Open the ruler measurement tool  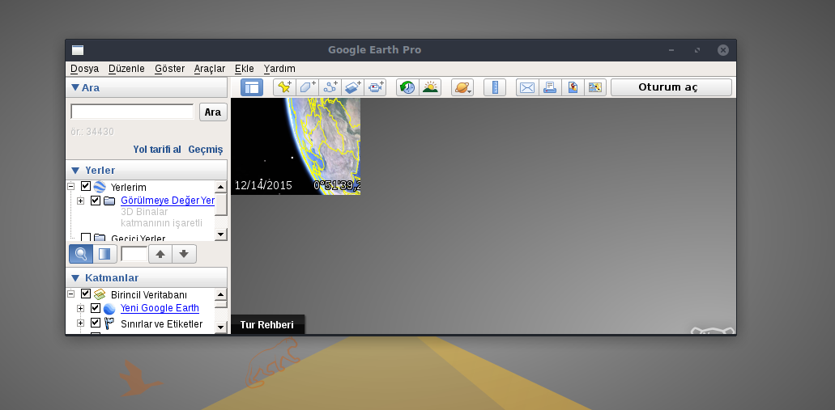tap(495, 87)
